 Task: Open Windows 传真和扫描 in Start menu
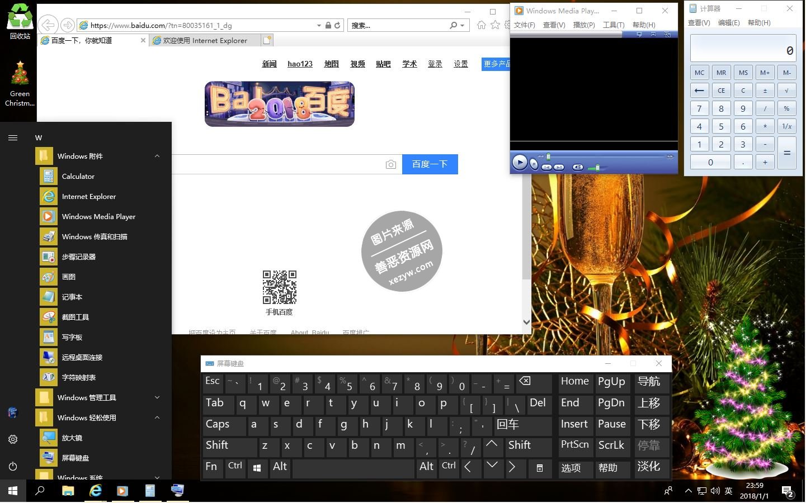[103, 237]
